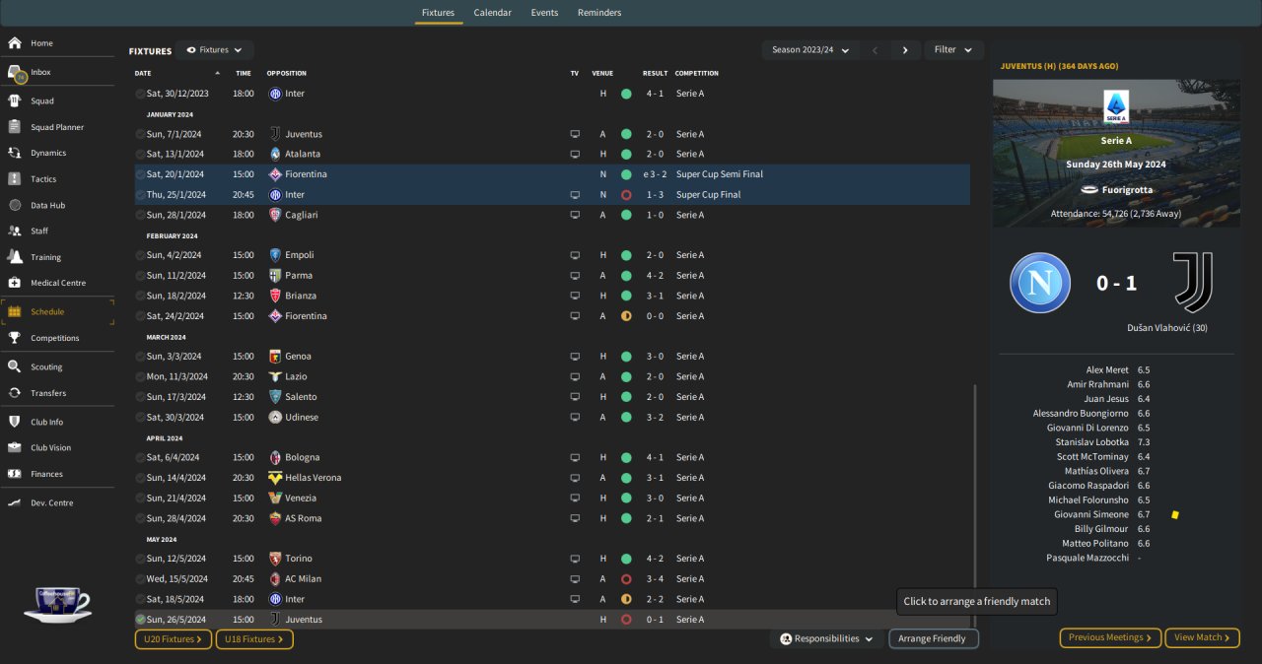The height and width of the screenshot is (664, 1262).
Task: Open the Finances icon
Action: (15, 474)
